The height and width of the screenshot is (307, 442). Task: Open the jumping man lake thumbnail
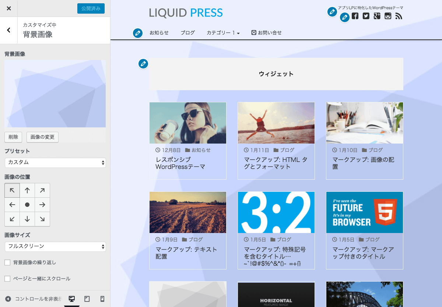[x=276, y=123]
